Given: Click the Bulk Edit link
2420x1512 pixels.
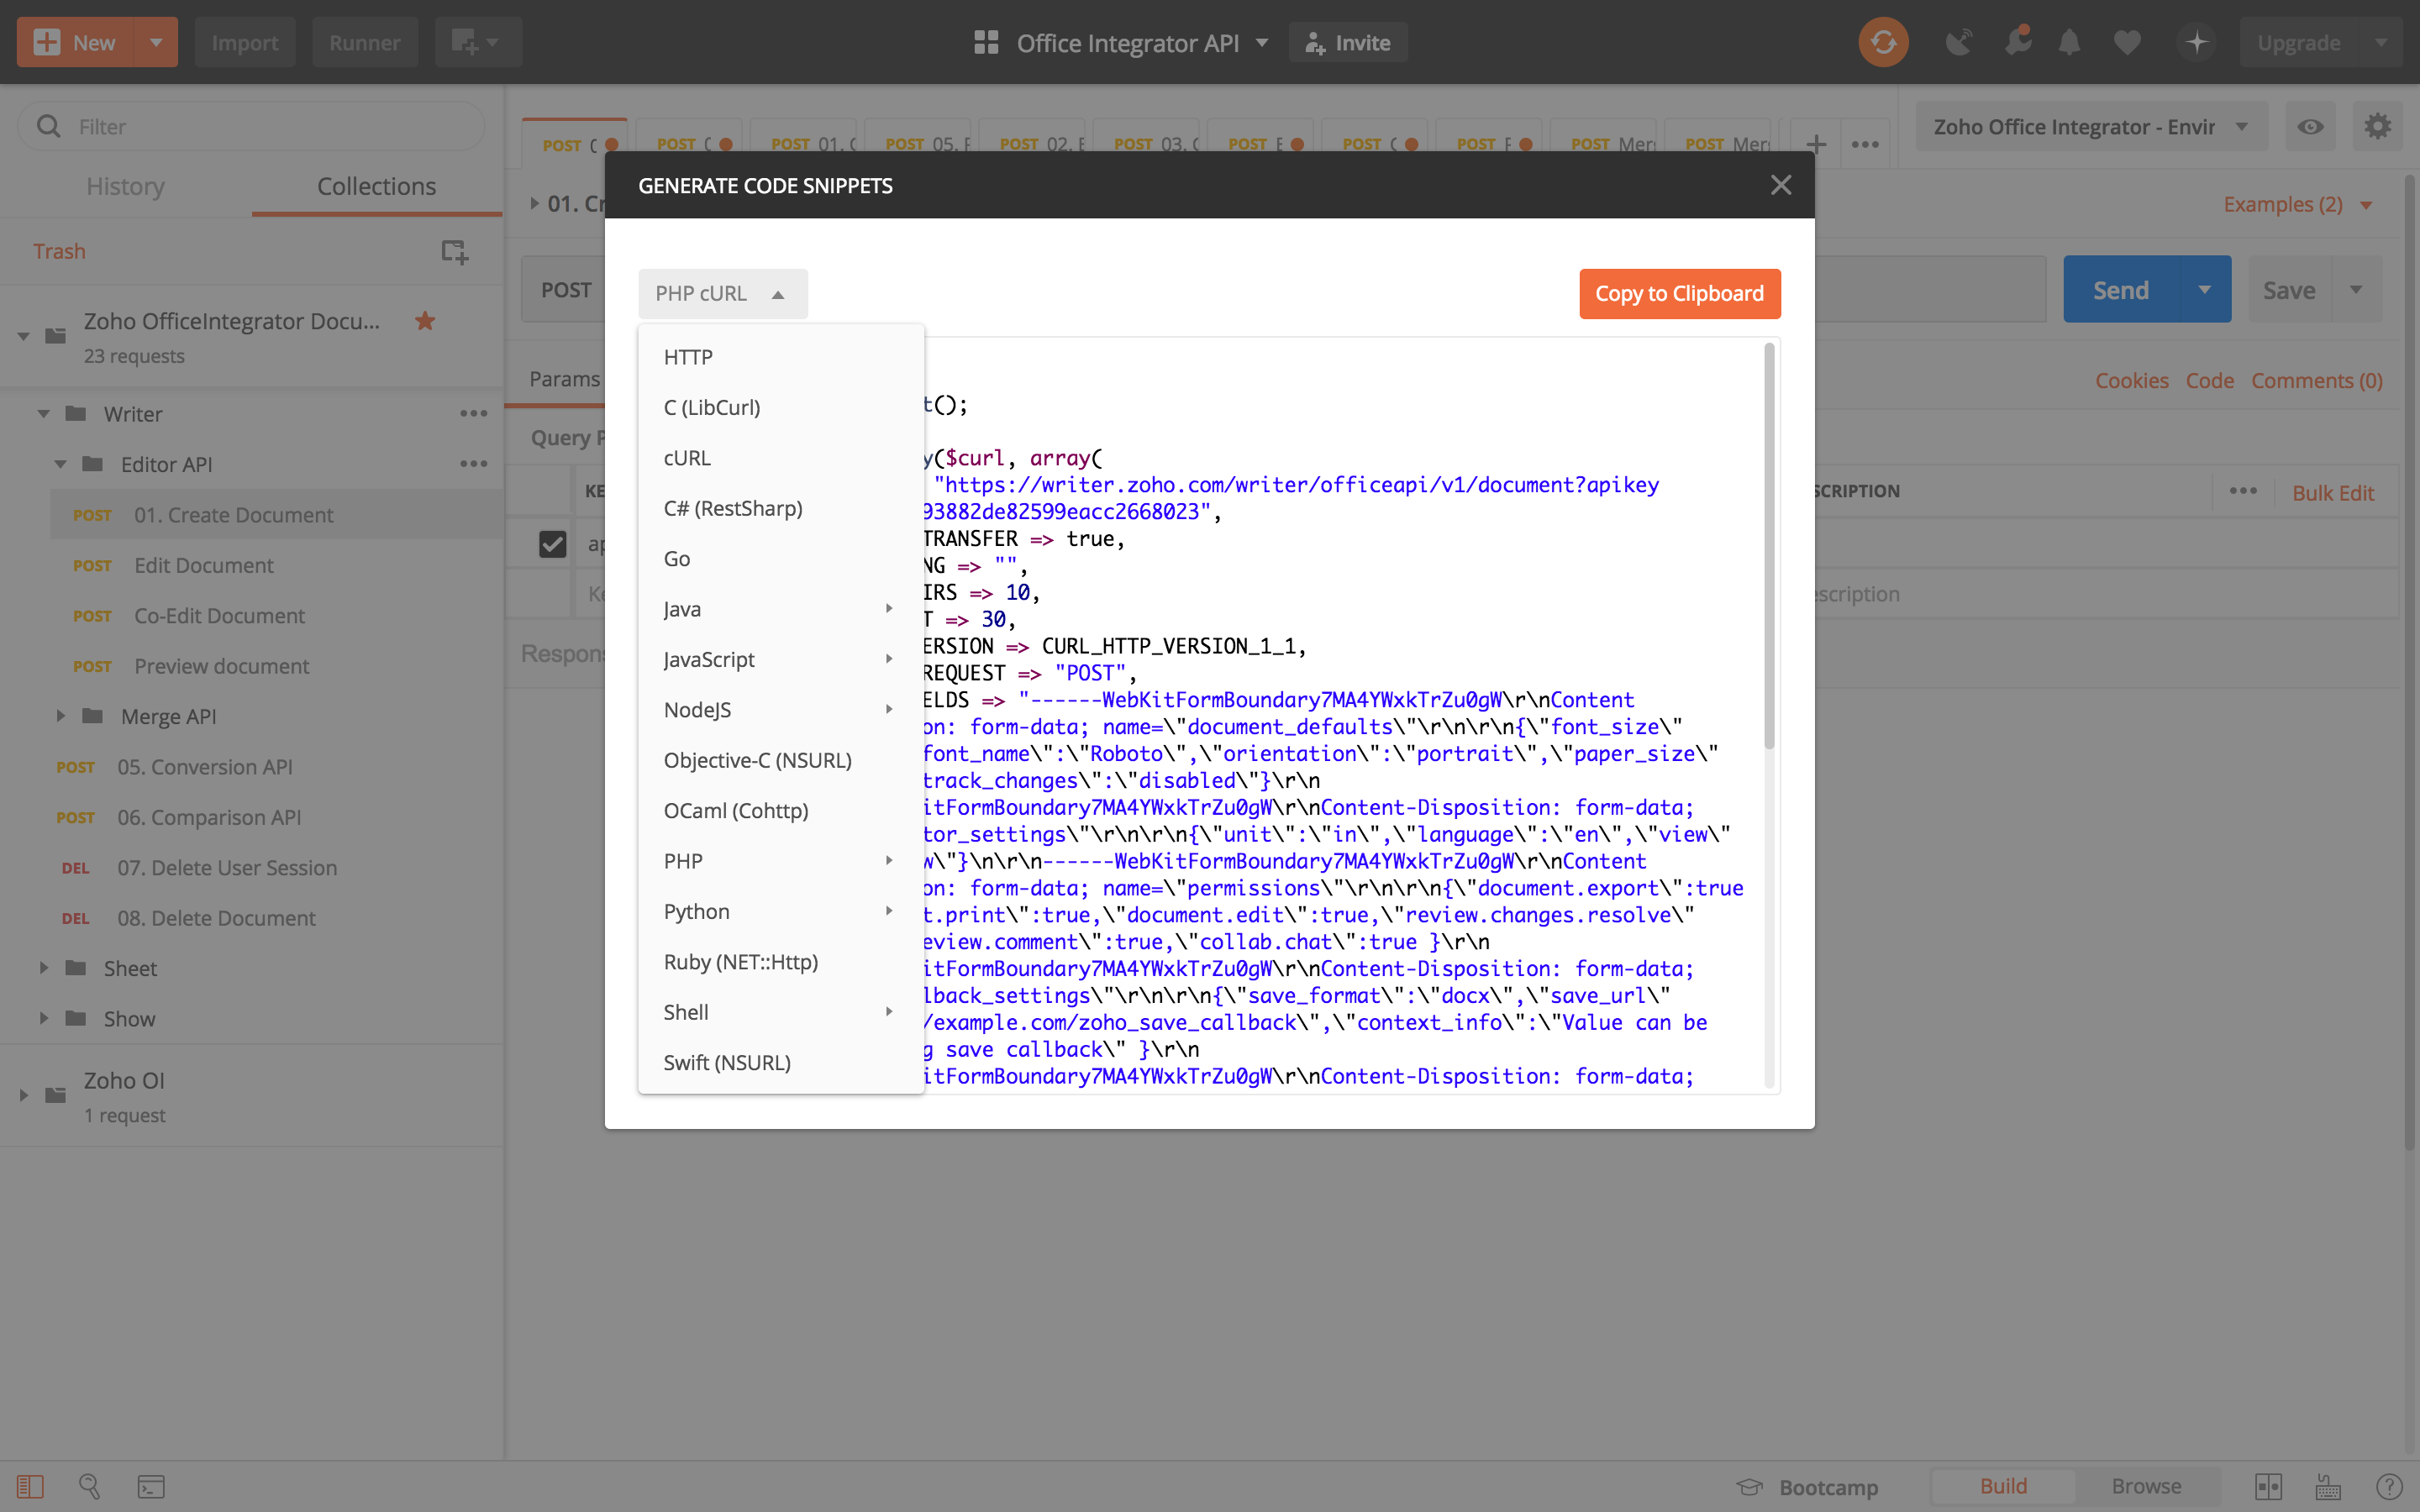Looking at the screenshot, I should (x=2332, y=492).
